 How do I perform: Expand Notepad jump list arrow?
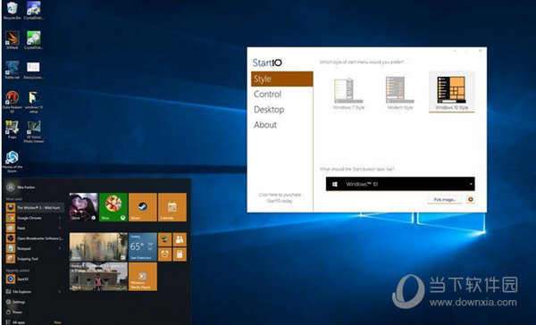tap(60, 248)
